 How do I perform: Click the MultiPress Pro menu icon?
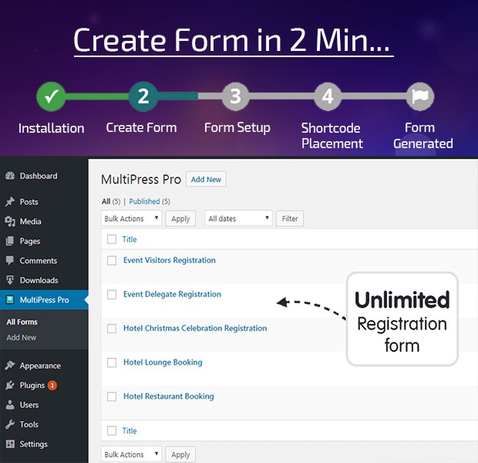10,299
